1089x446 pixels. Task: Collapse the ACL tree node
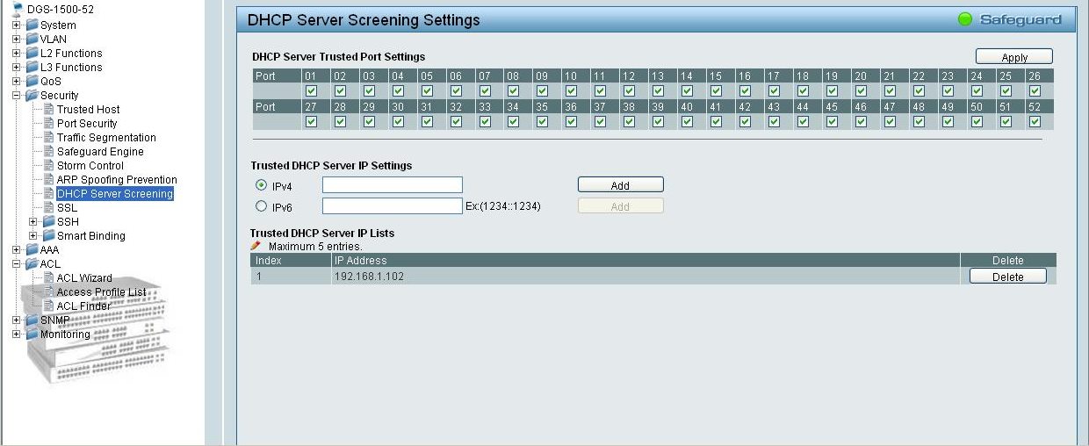click(16, 263)
